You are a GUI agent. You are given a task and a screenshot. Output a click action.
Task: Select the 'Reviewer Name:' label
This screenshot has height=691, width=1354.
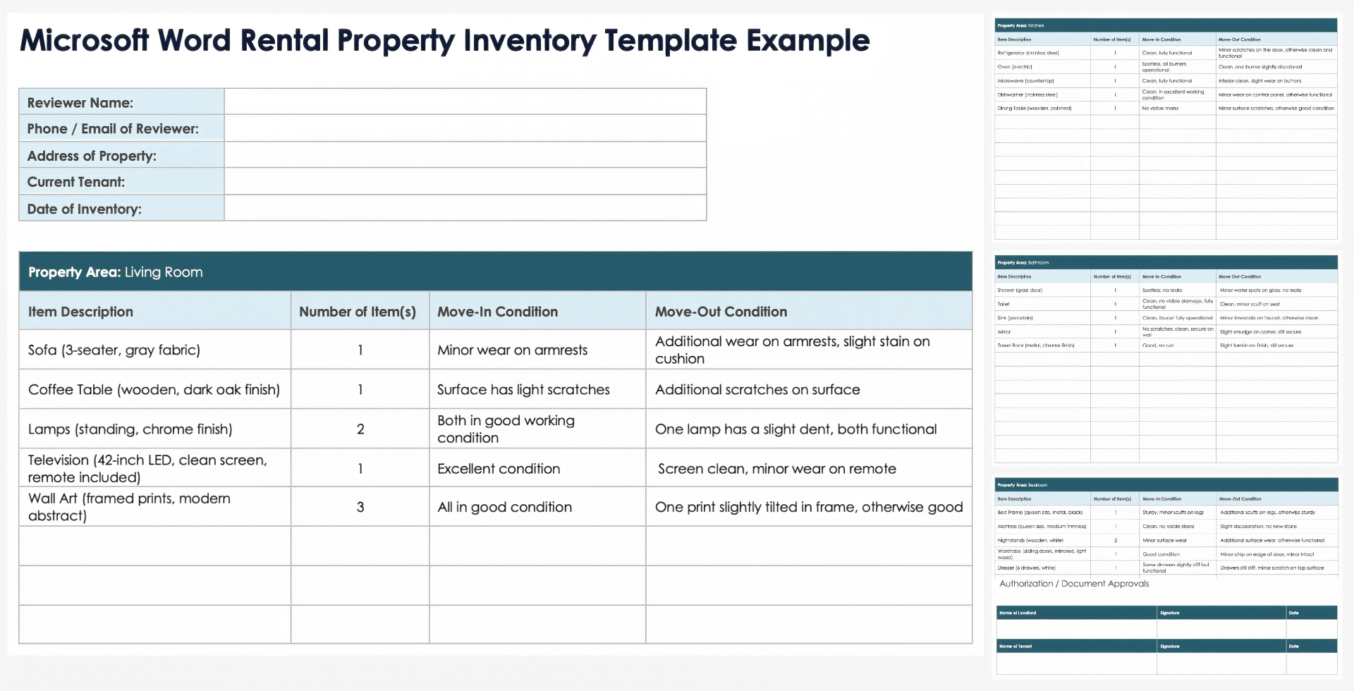pos(80,102)
